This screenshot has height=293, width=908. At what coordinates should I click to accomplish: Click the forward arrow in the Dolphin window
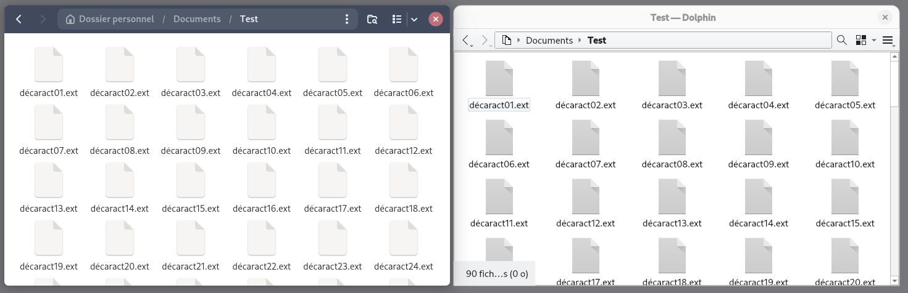click(x=485, y=41)
